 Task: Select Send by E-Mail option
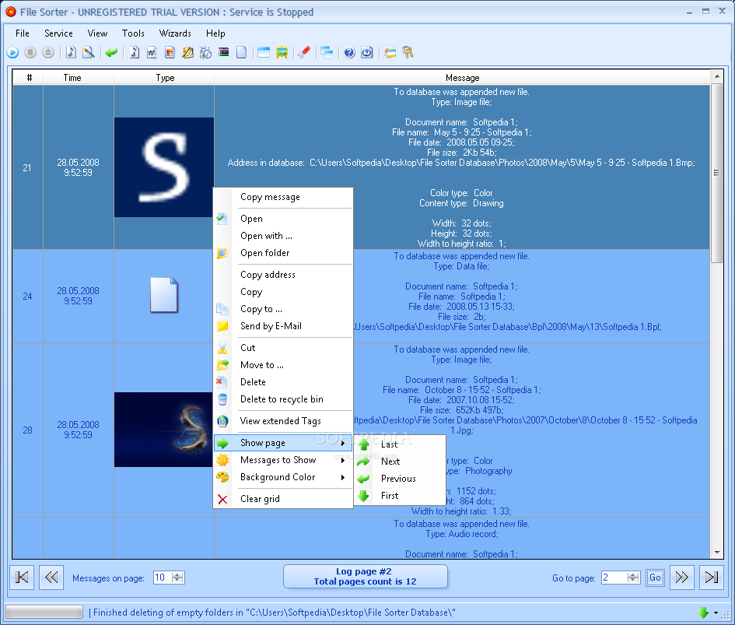point(283,326)
